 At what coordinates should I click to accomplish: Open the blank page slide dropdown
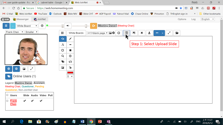click(98, 33)
